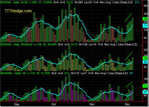
Task: Select the $52WHRL US chart title
Action: (13, 73)
